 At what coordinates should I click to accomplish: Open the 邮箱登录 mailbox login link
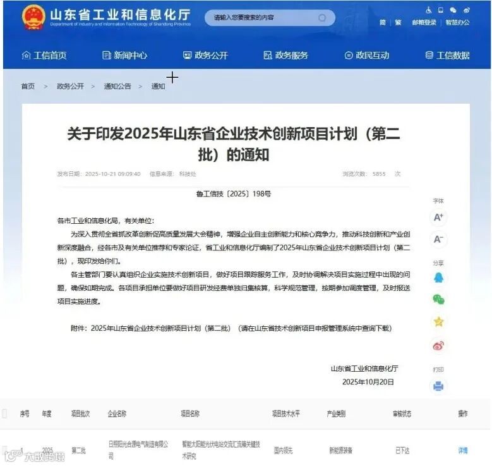(424, 22)
